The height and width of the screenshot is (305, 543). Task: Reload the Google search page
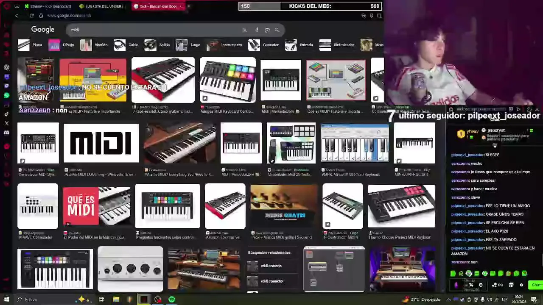(32, 16)
